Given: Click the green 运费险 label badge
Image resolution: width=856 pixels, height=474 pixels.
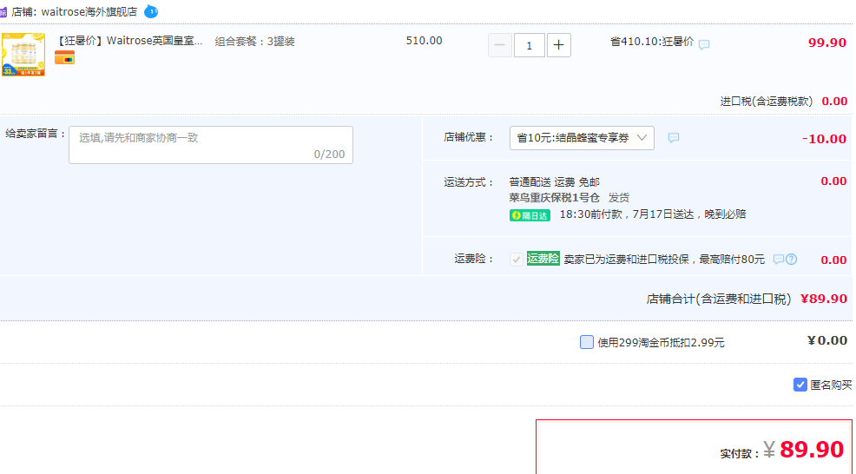Looking at the screenshot, I should point(543,259).
